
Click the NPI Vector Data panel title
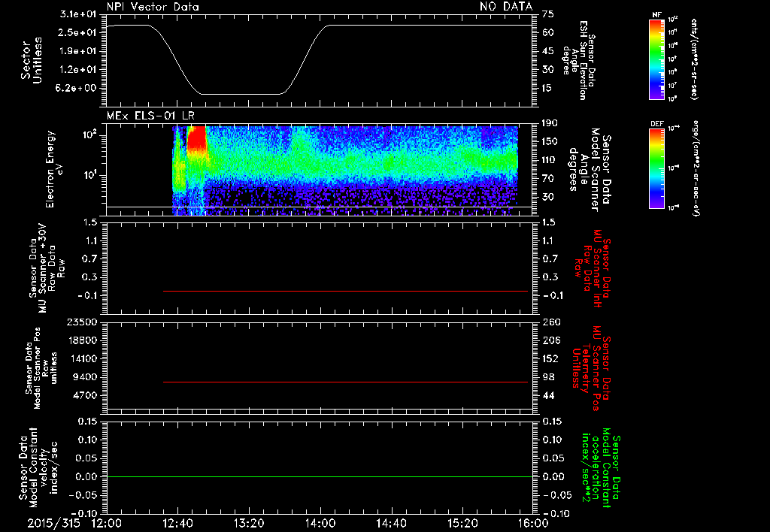click(153, 6)
